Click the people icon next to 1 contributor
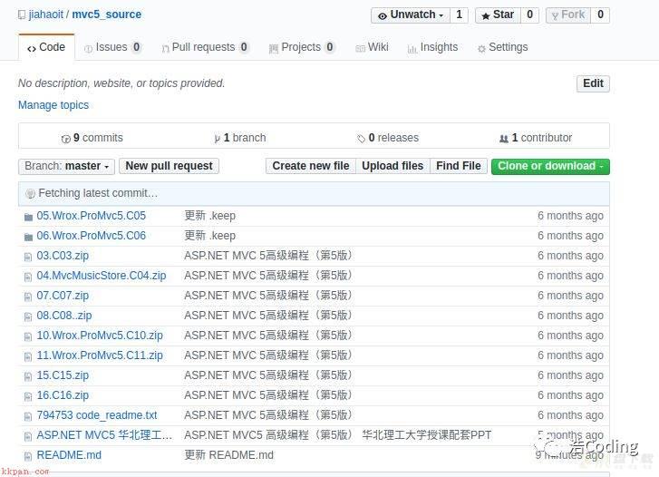 pos(503,139)
